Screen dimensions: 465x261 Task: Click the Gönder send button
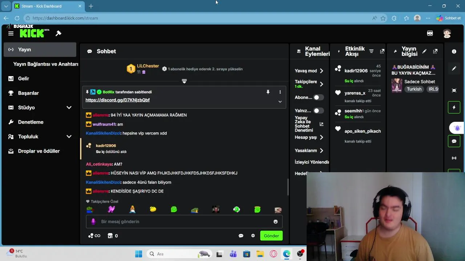click(x=271, y=236)
